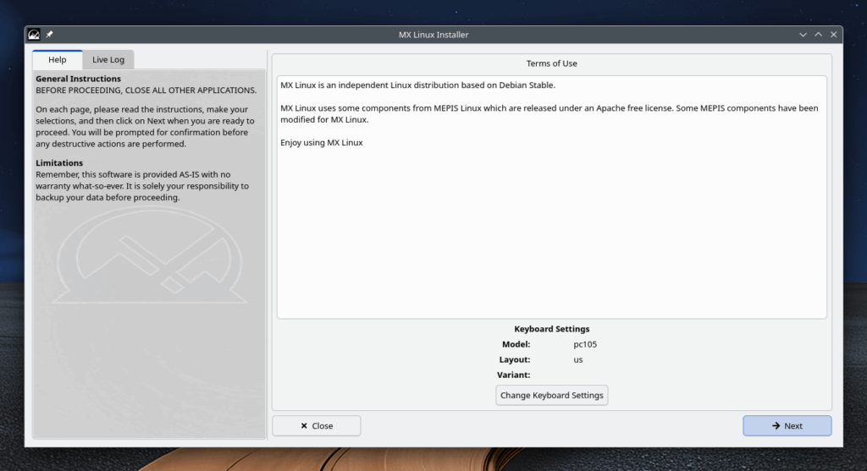Click the 'Enjoy using MX Linux' line
Viewport: 867px width, 471px height.
[321, 142]
